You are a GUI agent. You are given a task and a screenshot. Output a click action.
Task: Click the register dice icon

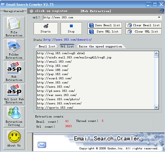coord(31,11)
